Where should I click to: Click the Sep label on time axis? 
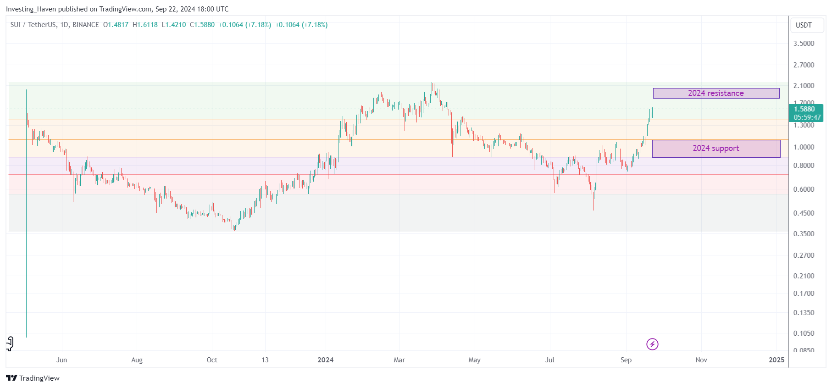click(x=626, y=360)
